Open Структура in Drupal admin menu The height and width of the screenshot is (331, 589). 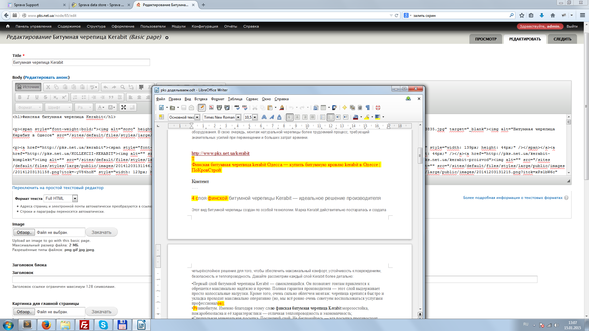pyautogui.click(x=96, y=26)
